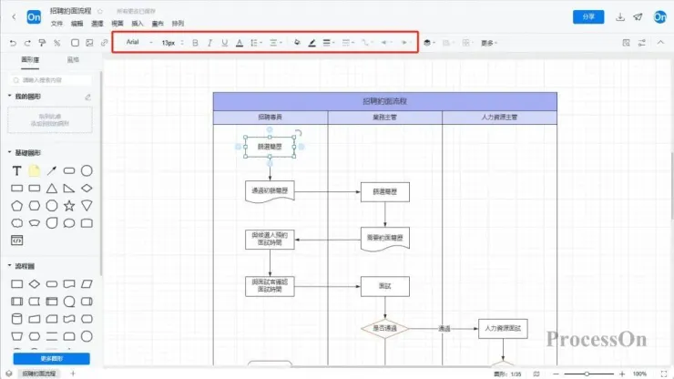Toggle bold text formatting

click(195, 43)
